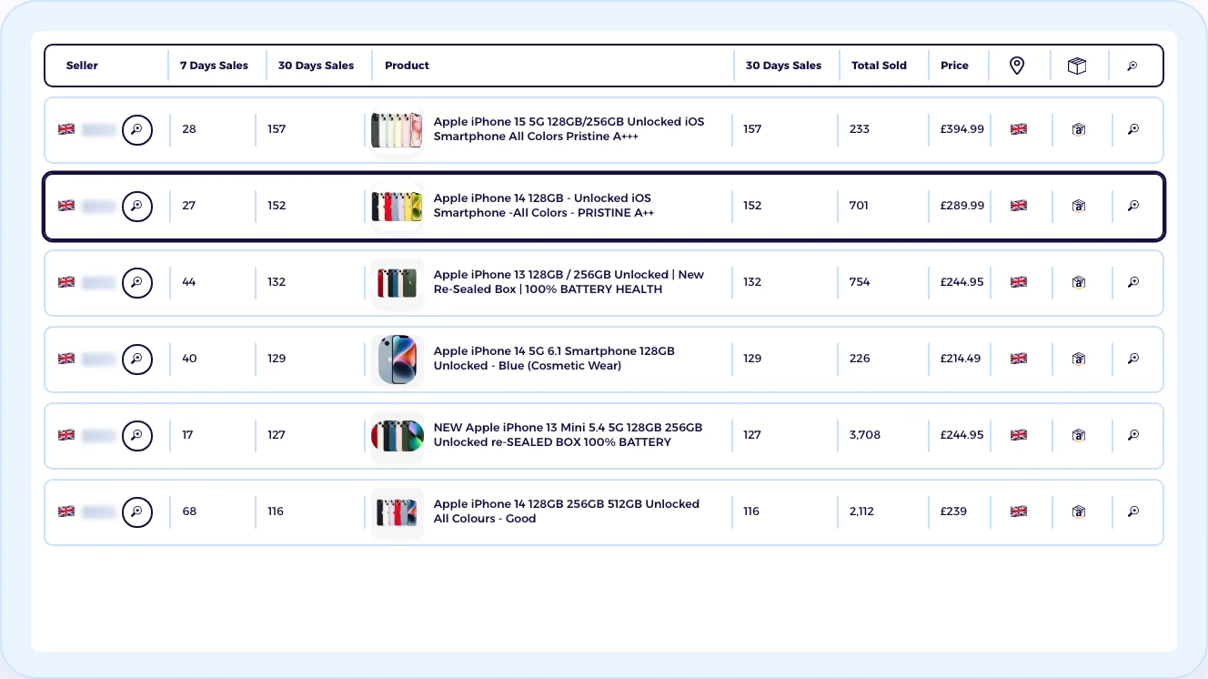Select the 3,708 total sold value
This screenshot has width=1208, height=679.
tap(865, 435)
